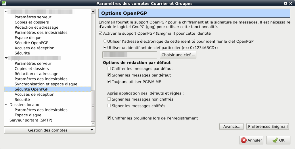Open the Avancé settings button
The image size is (295, 149).
tap(232, 126)
